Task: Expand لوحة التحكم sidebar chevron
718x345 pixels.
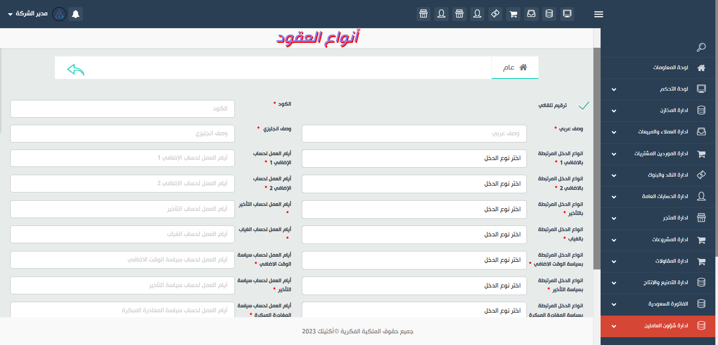Action: [614, 89]
